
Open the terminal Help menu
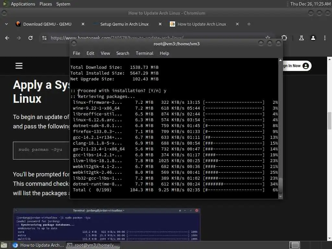click(x=164, y=53)
